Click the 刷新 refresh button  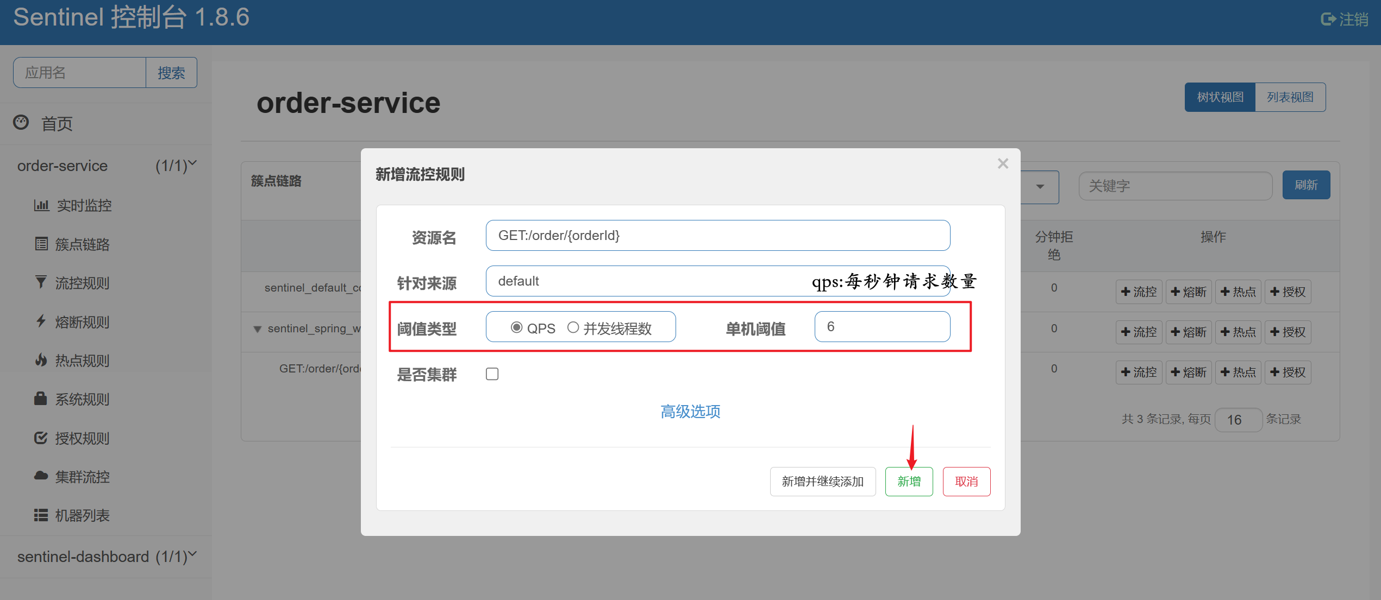click(1306, 185)
